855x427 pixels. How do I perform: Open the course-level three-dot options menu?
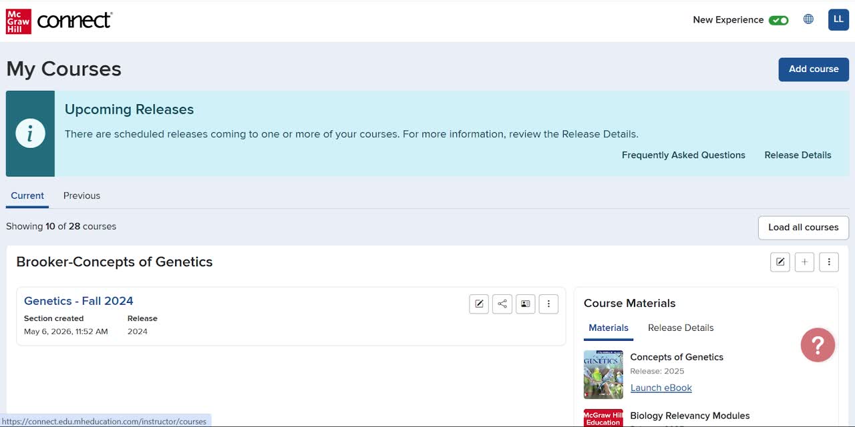(x=829, y=262)
